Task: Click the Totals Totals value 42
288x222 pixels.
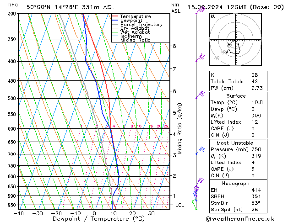Action: [255, 81]
